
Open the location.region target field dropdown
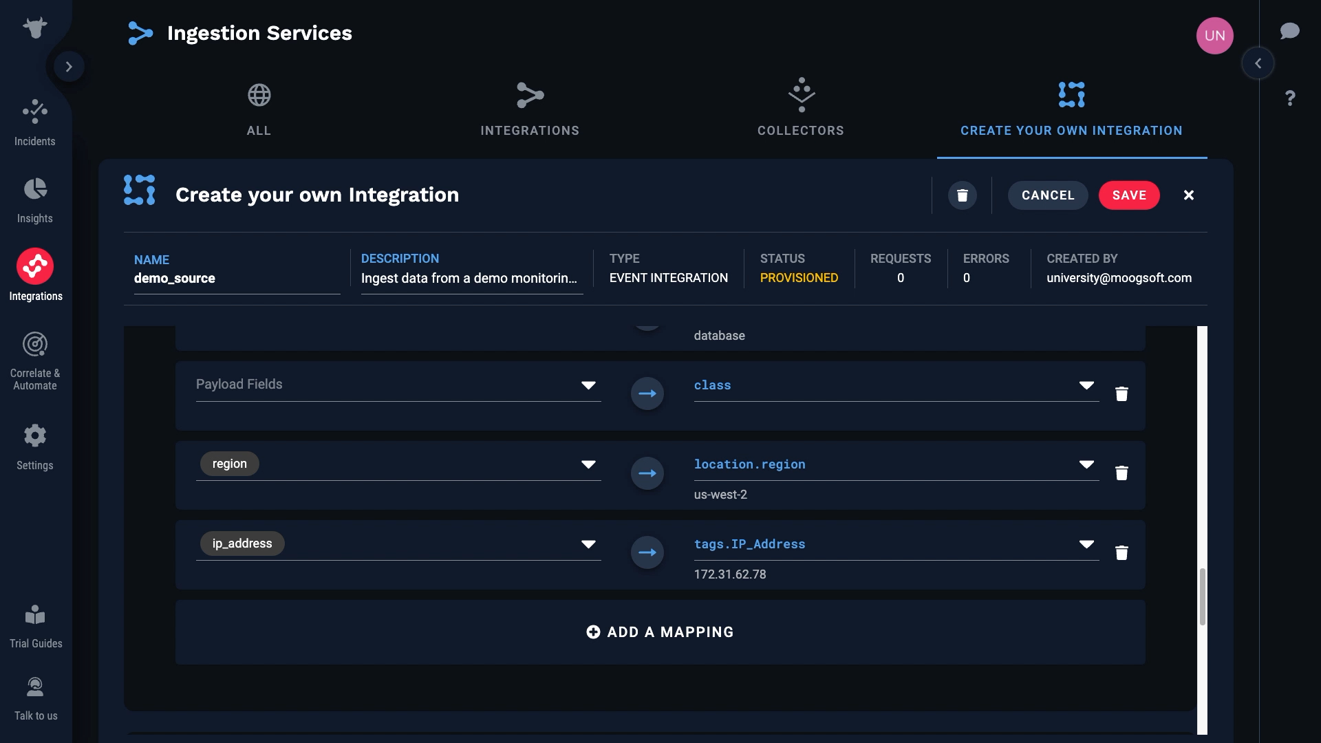[x=1086, y=464]
